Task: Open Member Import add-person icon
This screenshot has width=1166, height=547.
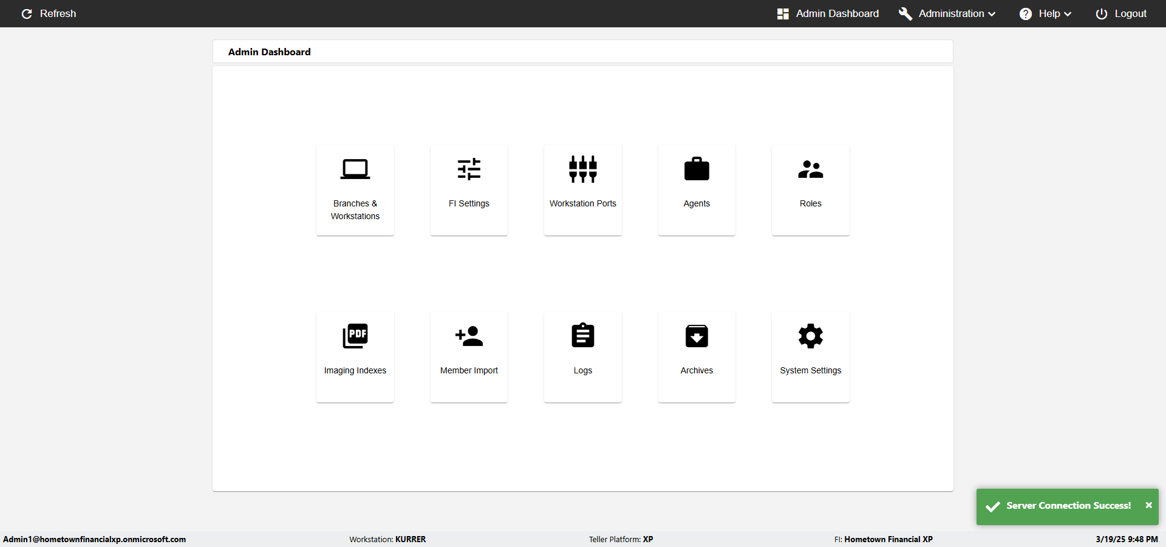Action: (x=469, y=336)
